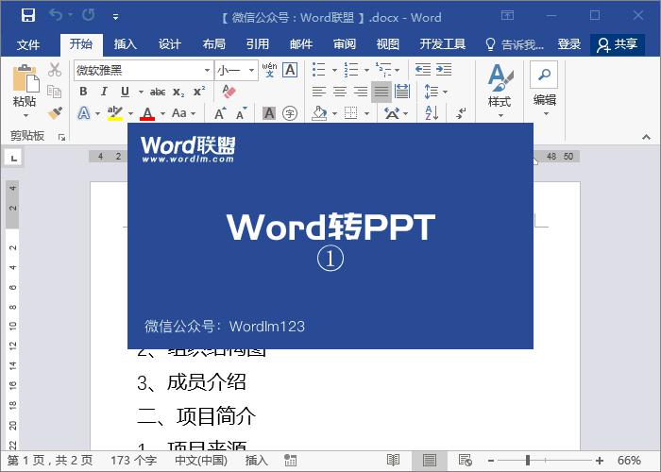Click the Cut scissors icon

(x=55, y=70)
